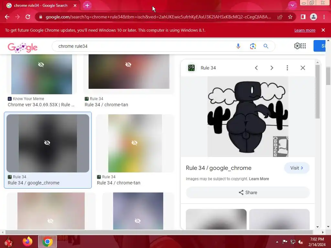Click the page vertical scrollbar thumb
Image resolution: width=331 pixels, height=248 pixels.
pos(328,76)
